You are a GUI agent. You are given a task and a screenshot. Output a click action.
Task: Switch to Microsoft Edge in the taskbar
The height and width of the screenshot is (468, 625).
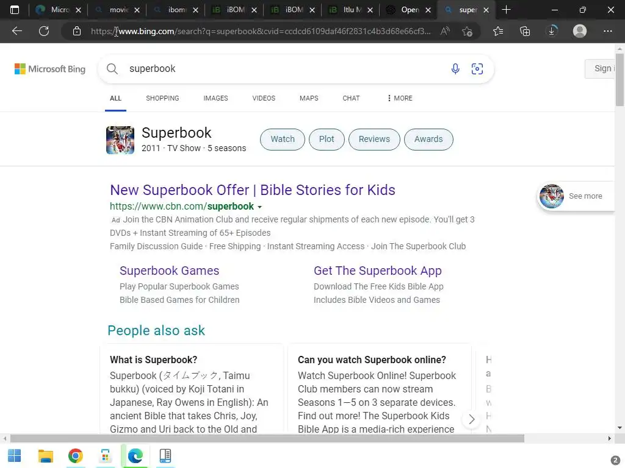tap(135, 456)
